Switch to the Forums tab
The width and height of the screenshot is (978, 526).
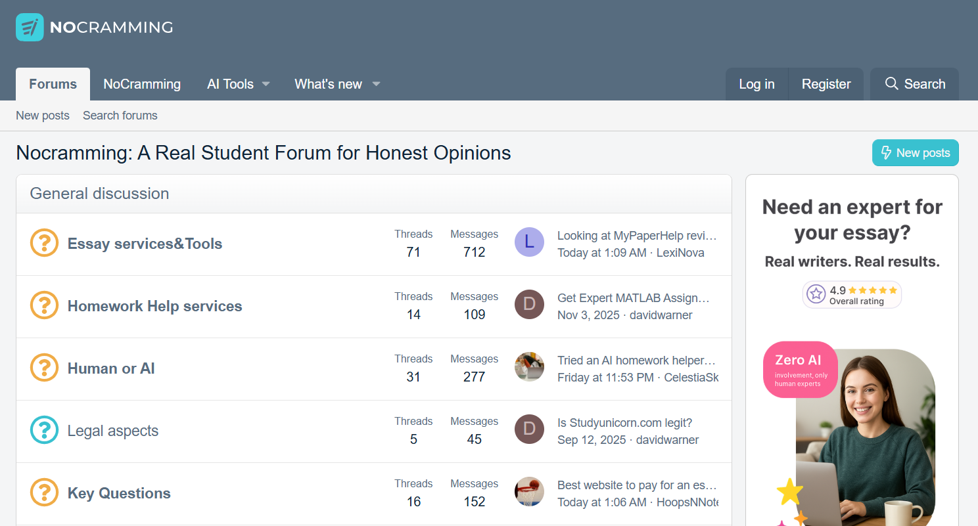[53, 84]
